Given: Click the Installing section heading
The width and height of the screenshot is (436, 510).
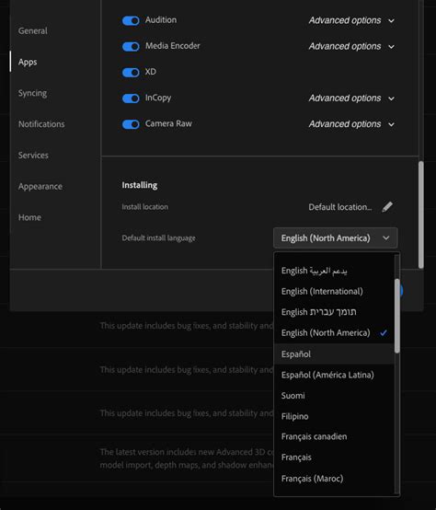Looking at the screenshot, I should click(140, 185).
